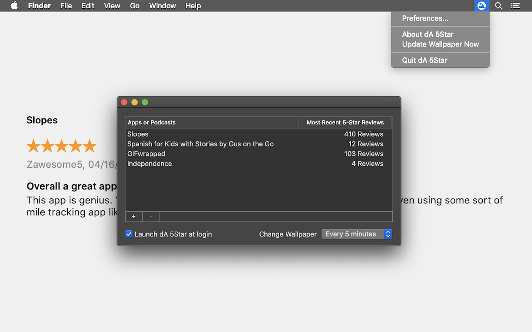Click the Slopes heading on the wallpaper
This screenshot has width=532, height=332.
(x=42, y=120)
